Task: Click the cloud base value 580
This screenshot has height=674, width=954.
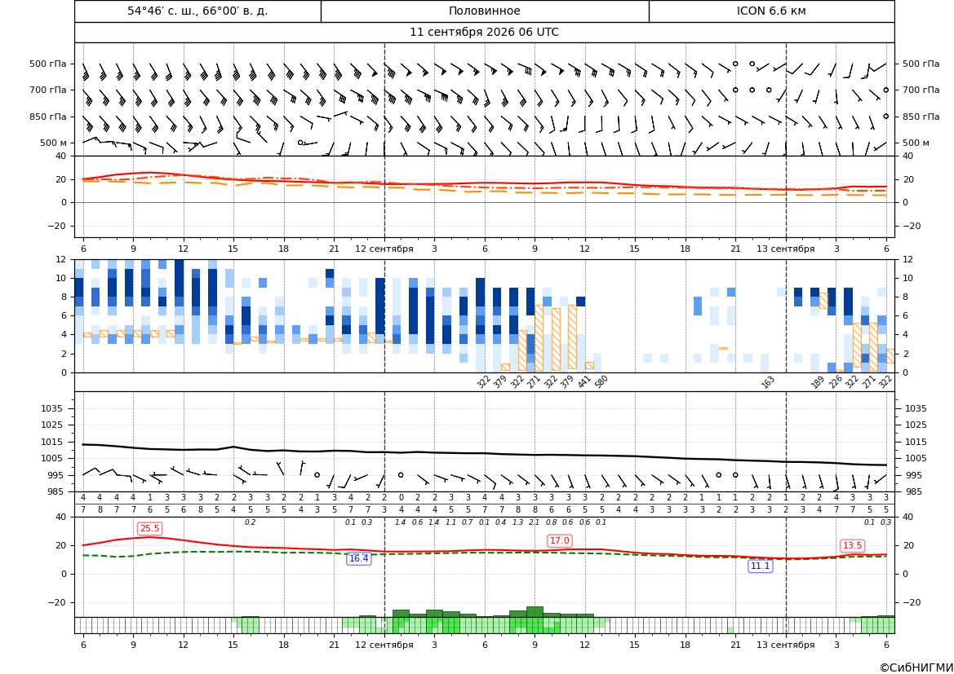Action: click(x=601, y=381)
